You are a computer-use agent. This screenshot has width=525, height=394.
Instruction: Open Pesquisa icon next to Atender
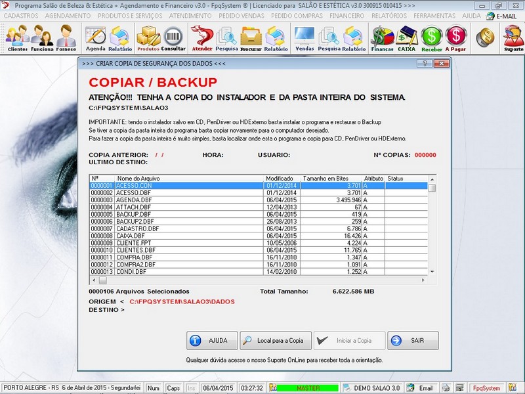[226, 38]
